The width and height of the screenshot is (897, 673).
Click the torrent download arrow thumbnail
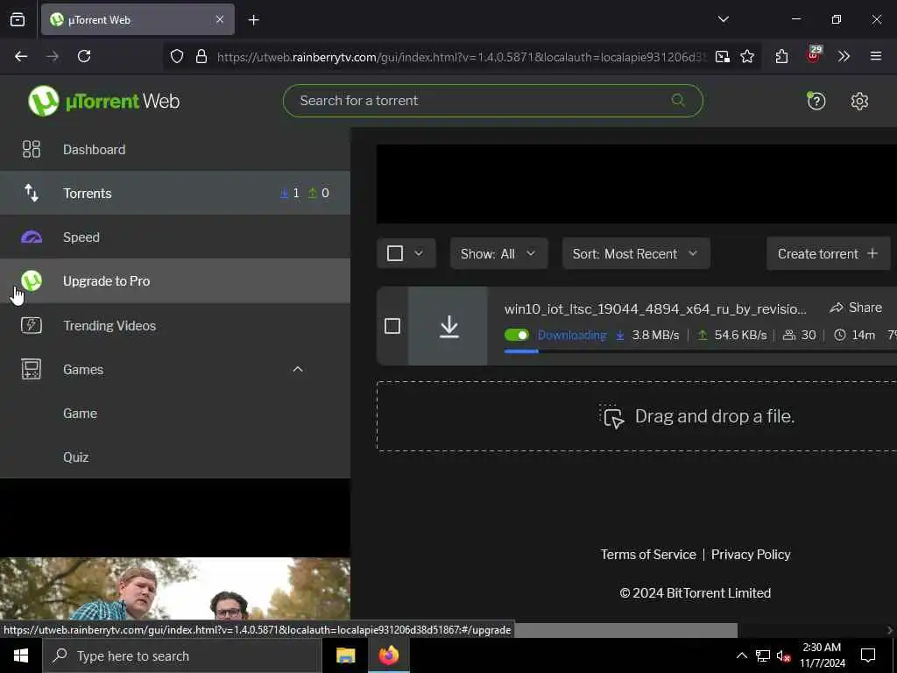tap(448, 326)
